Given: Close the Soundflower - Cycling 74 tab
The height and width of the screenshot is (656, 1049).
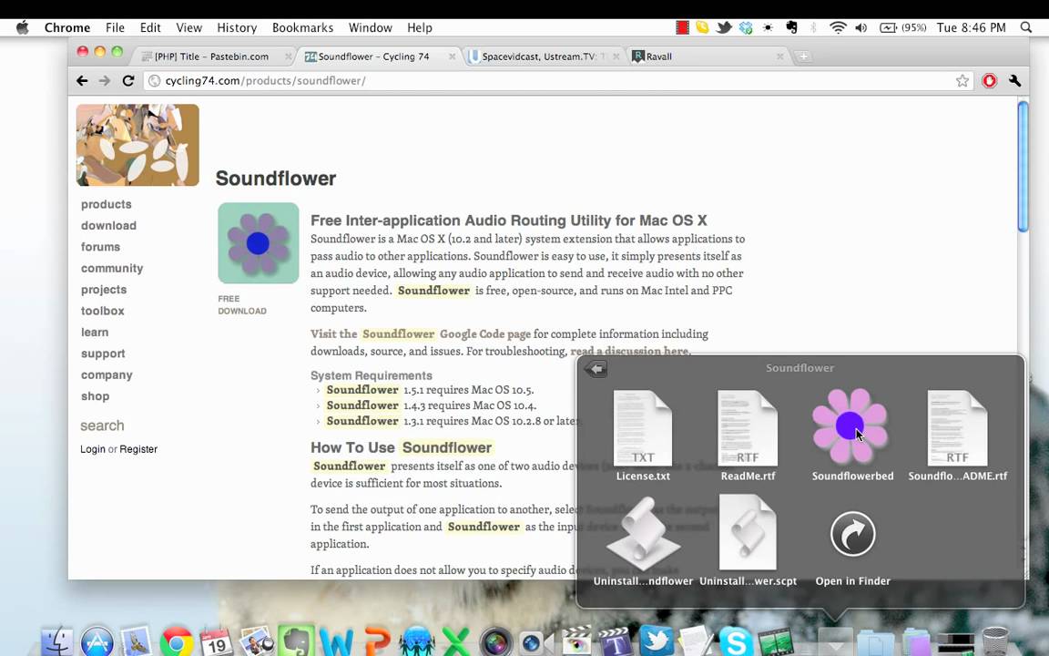Looking at the screenshot, I should pyautogui.click(x=452, y=56).
